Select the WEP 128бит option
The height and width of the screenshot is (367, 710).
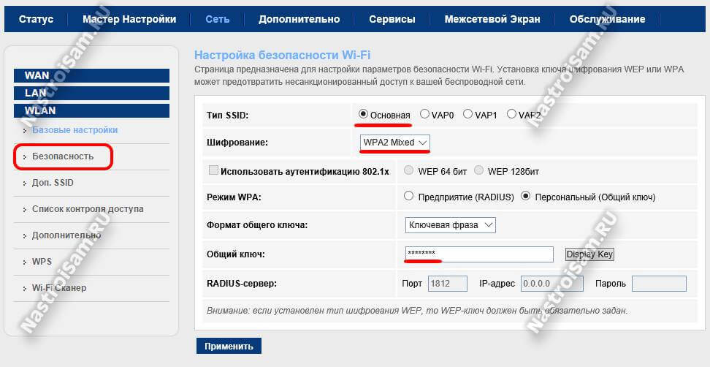[478, 170]
